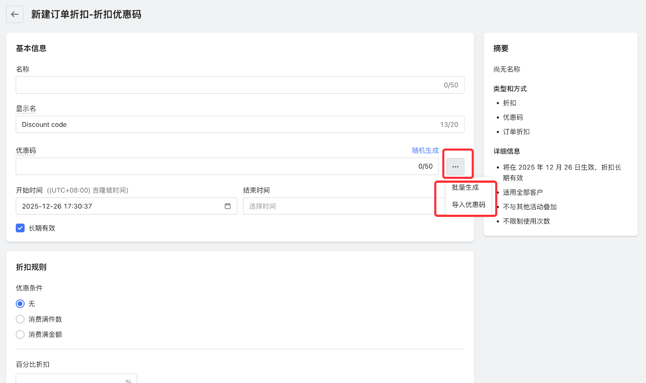Open the three-dots more options button
The height and width of the screenshot is (383, 646).
[x=455, y=167]
